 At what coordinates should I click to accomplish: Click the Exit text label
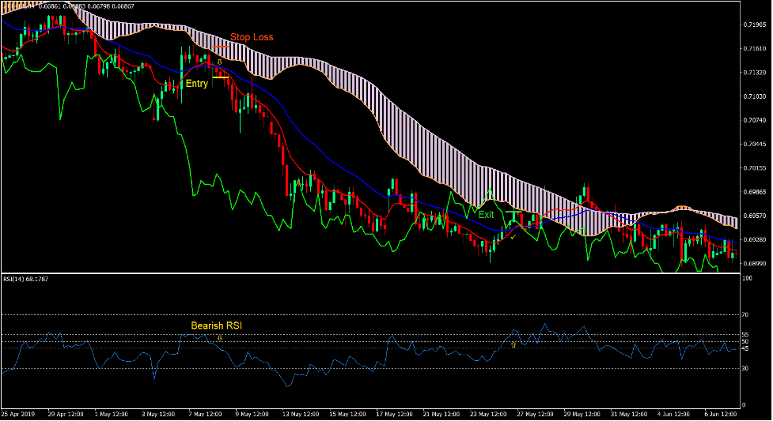pos(486,214)
